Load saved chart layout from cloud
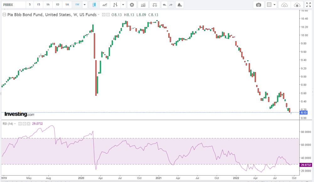The width and height of the screenshot is (314, 182). tap(284, 5)
